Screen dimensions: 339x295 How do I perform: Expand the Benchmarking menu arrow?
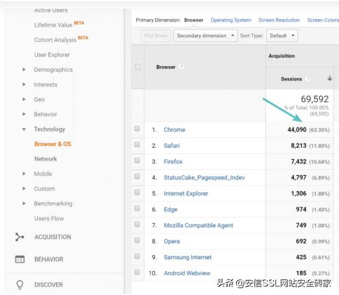tap(24, 203)
